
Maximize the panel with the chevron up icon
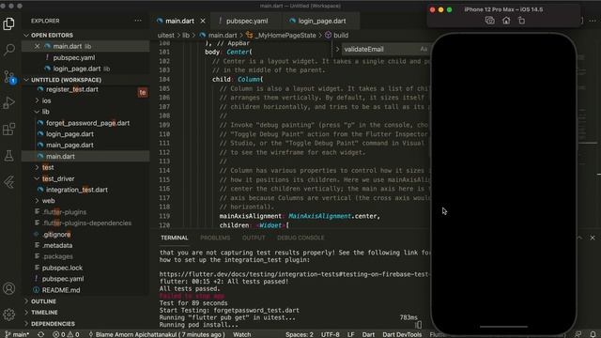pos(579,238)
